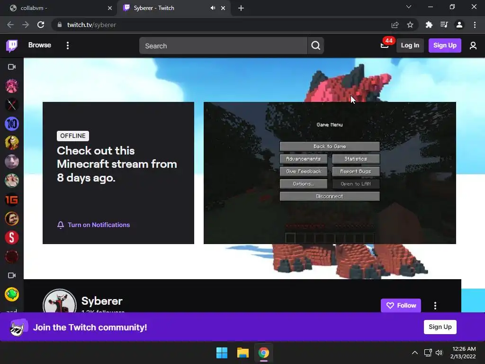Show hidden system tray icons

[x=415, y=353]
